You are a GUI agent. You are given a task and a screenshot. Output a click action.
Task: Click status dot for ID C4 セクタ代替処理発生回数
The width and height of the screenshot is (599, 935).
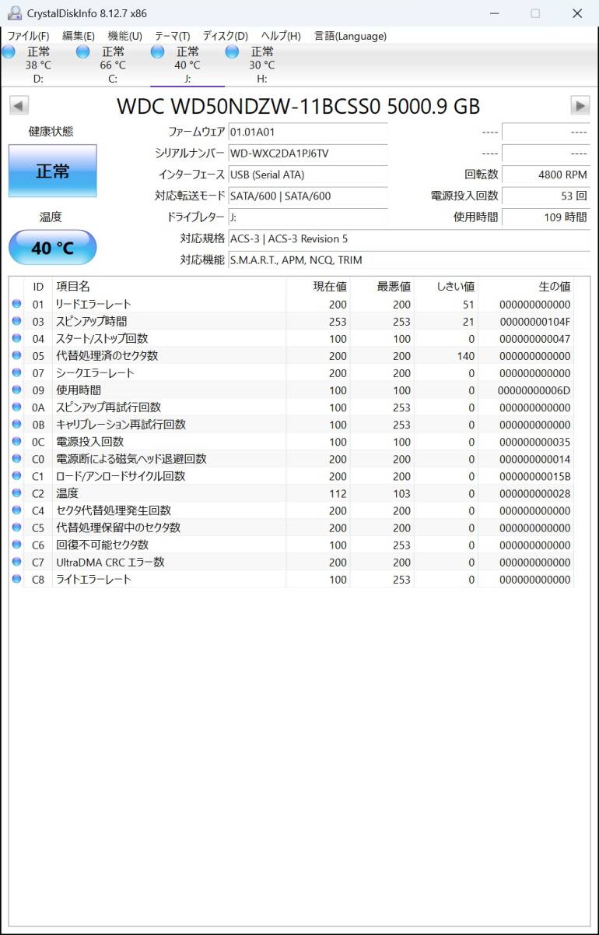point(17,510)
